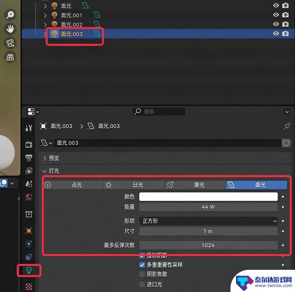Open the 颜色 color swatch
The height and width of the screenshot is (292, 295).
point(208,197)
